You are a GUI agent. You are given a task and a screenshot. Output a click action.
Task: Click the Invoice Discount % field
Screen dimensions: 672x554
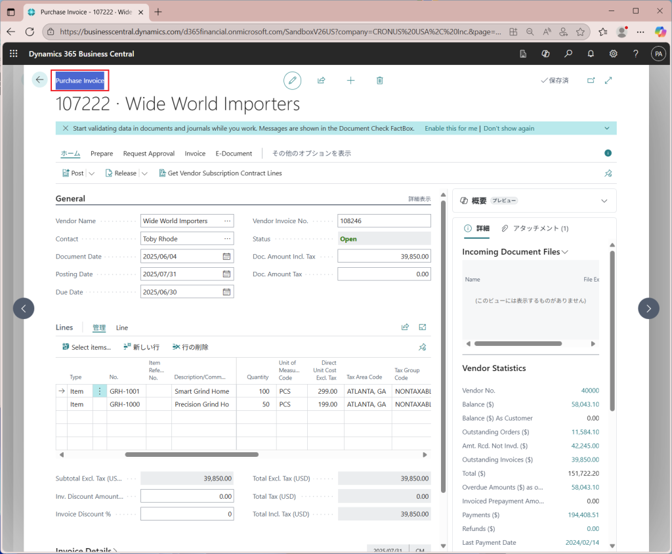pos(187,514)
